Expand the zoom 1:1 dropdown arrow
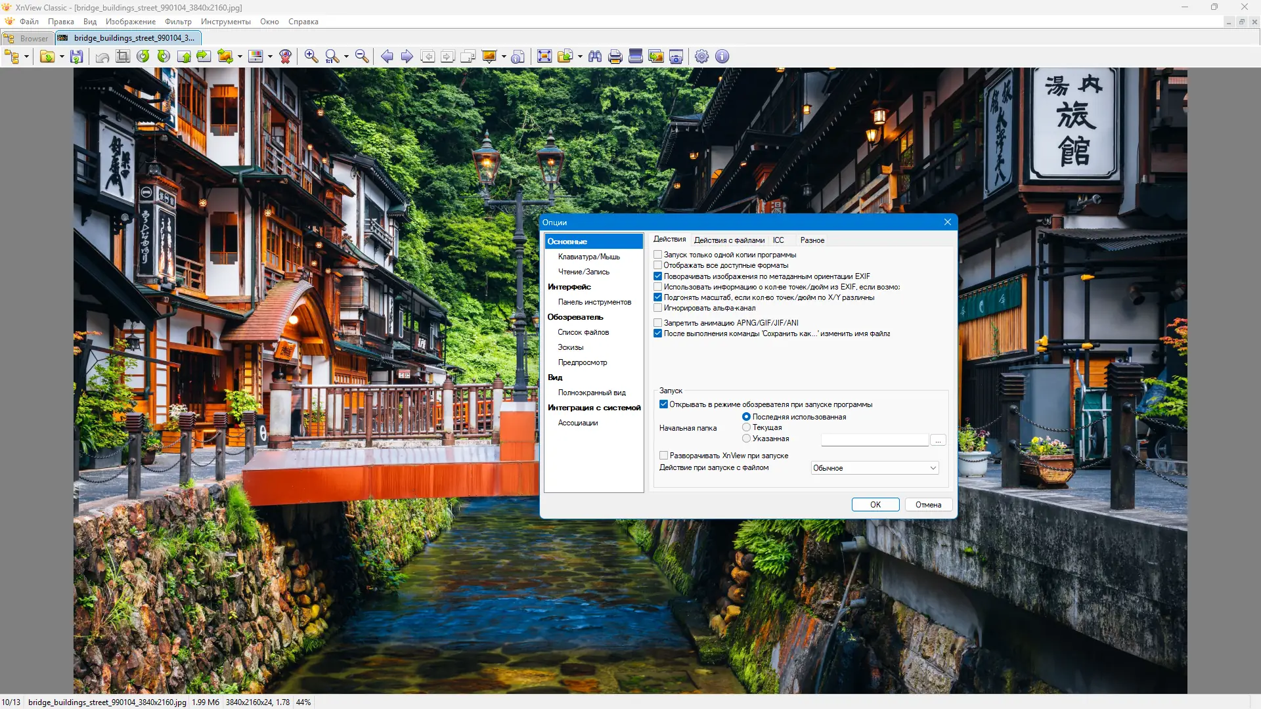Viewport: 1261px width, 709px height. pos(346,56)
